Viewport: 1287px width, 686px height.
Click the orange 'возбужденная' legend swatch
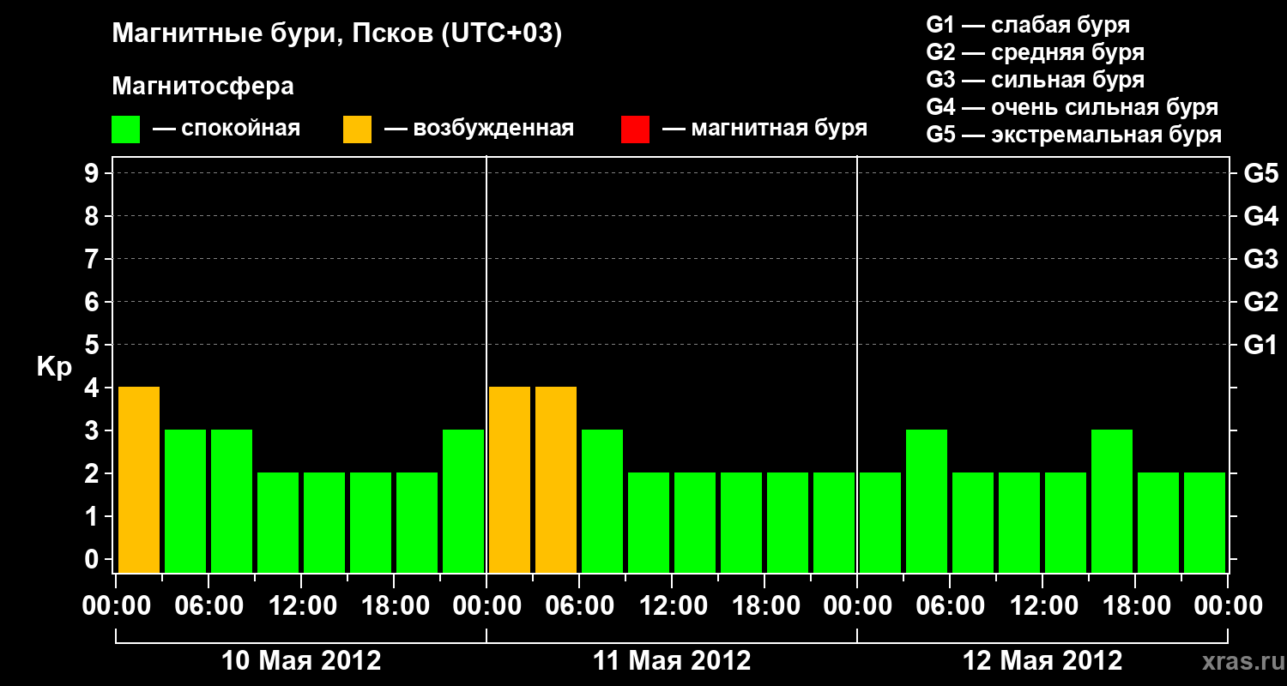[357, 129]
